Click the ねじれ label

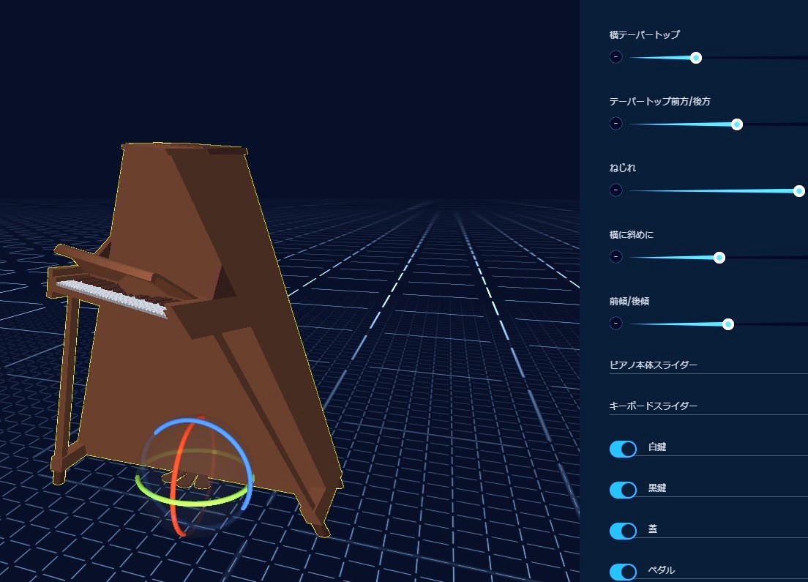(623, 168)
